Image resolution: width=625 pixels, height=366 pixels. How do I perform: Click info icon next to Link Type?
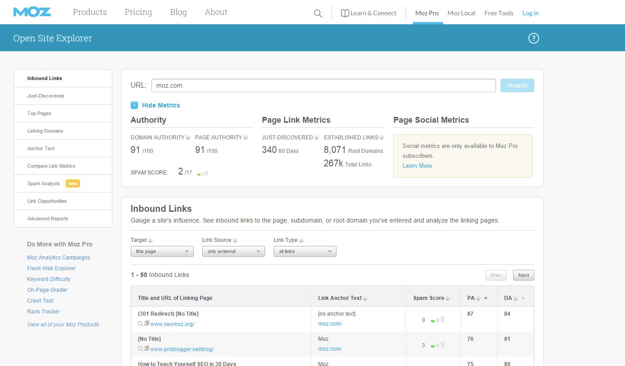tap(301, 240)
